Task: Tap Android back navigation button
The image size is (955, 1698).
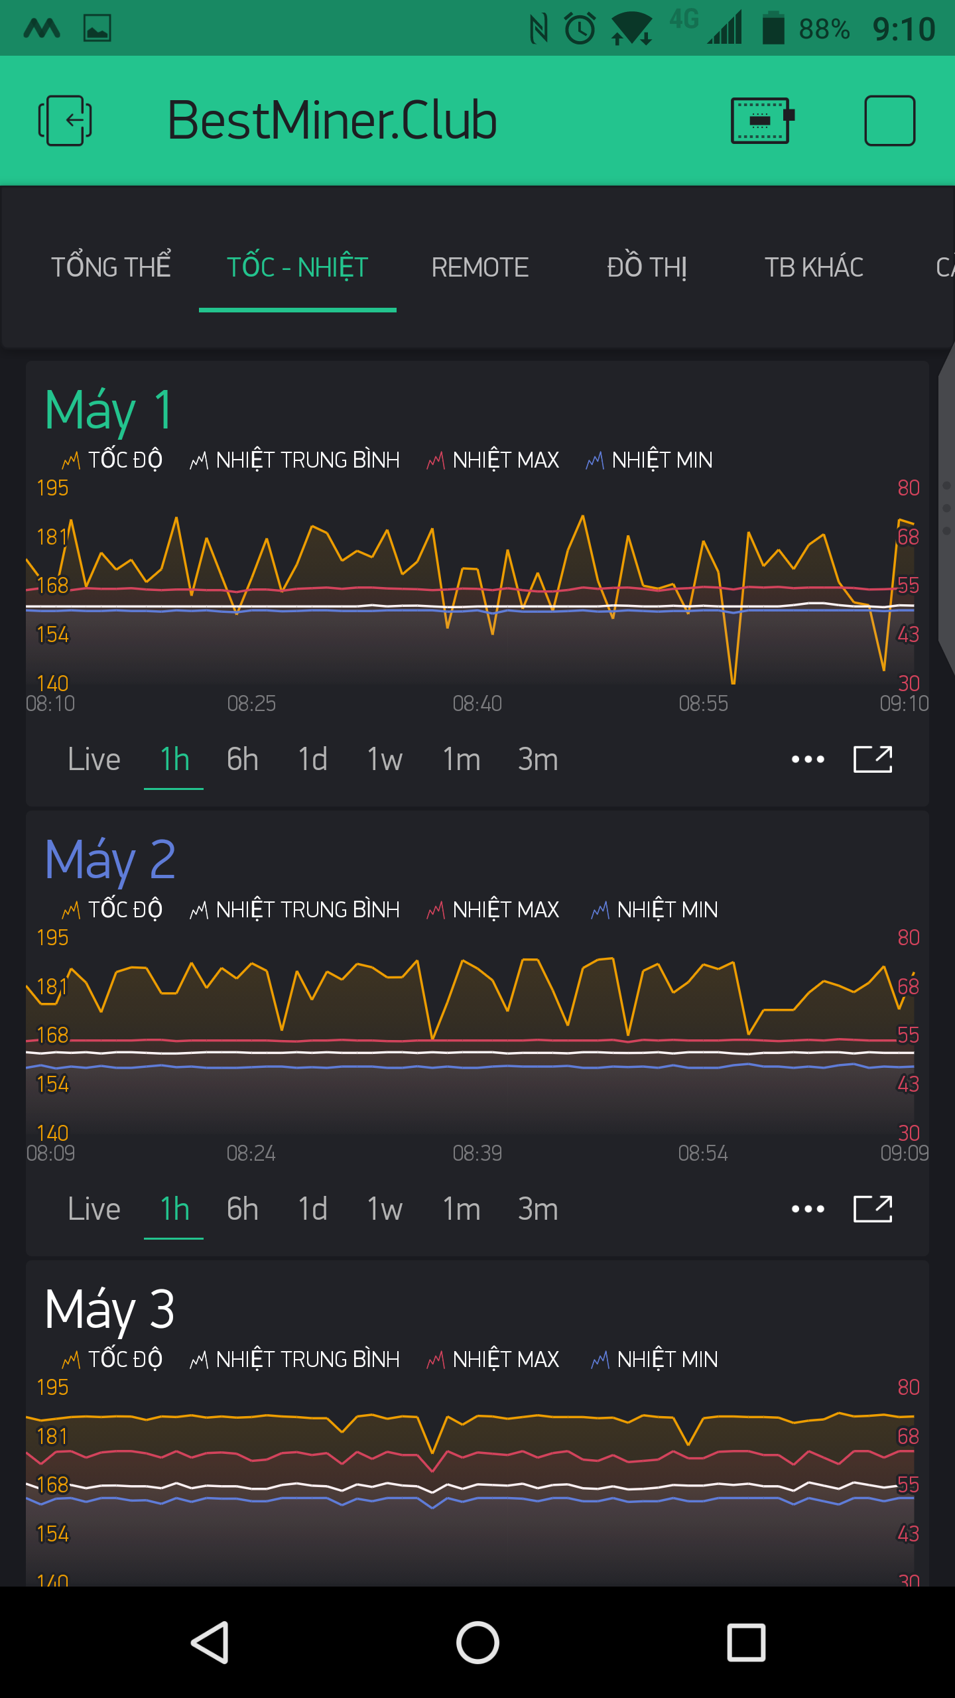Action: pyautogui.click(x=211, y=1642)
